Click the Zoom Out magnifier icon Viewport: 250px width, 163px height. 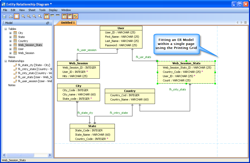coord(34,16)
